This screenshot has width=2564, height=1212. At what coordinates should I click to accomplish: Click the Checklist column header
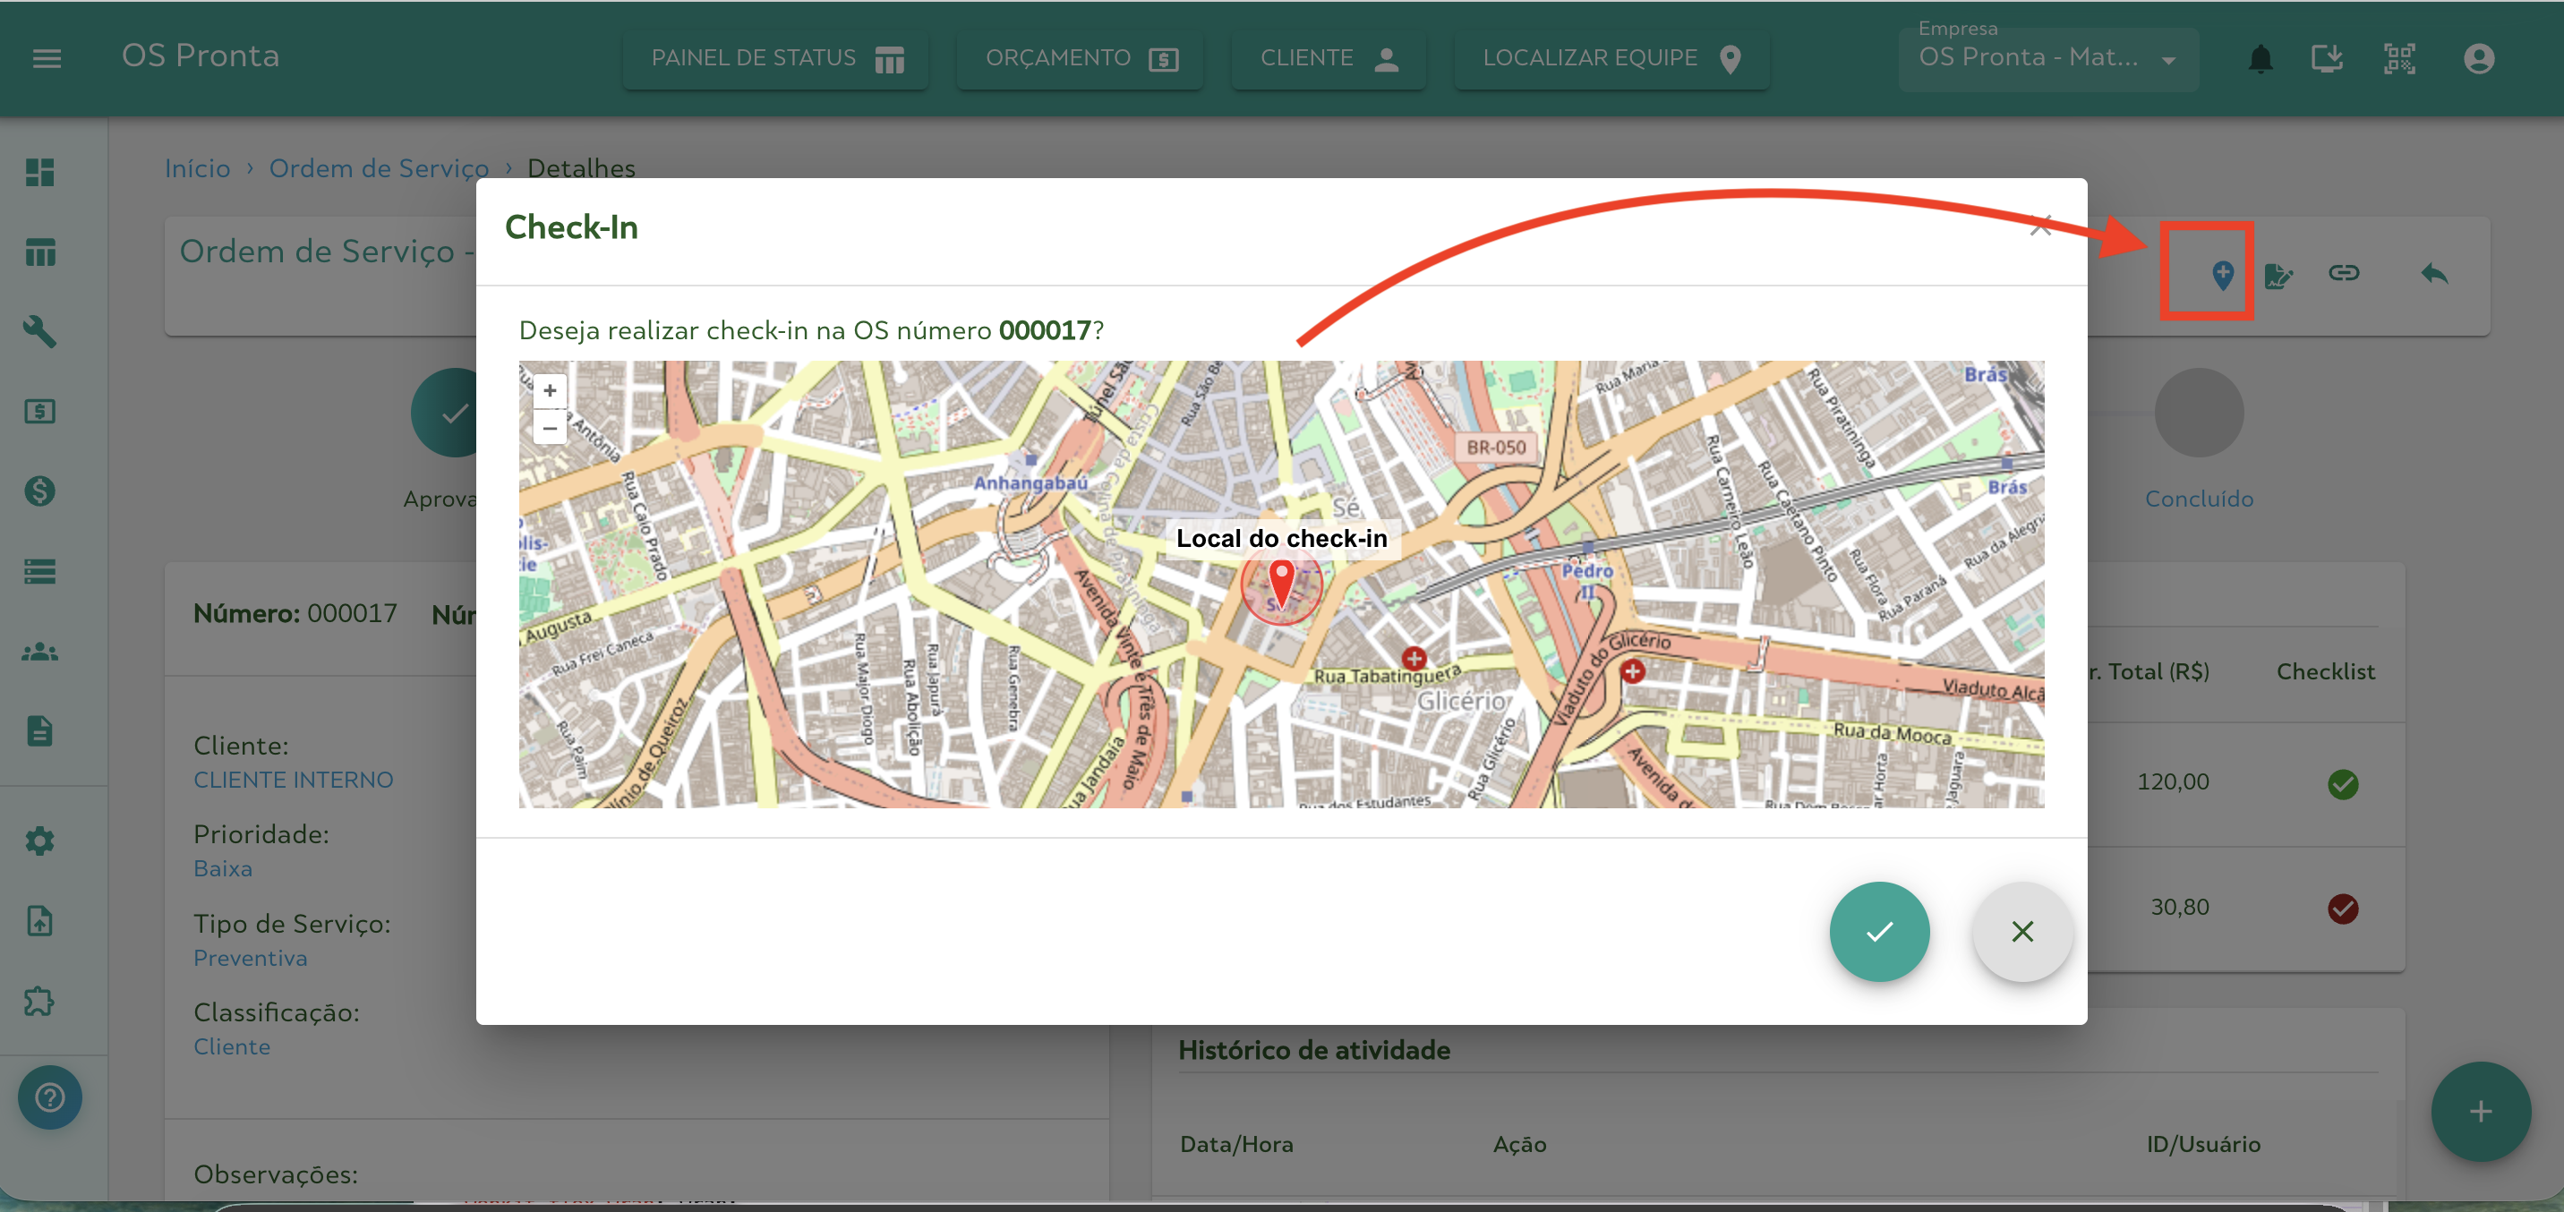click(x=2325, y=671)
